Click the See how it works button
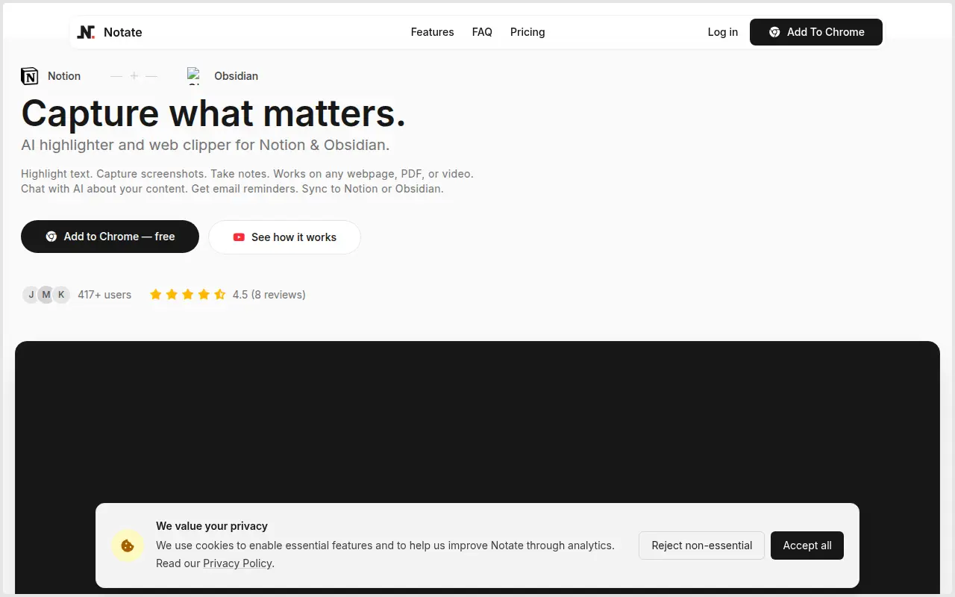 (284, 237)
